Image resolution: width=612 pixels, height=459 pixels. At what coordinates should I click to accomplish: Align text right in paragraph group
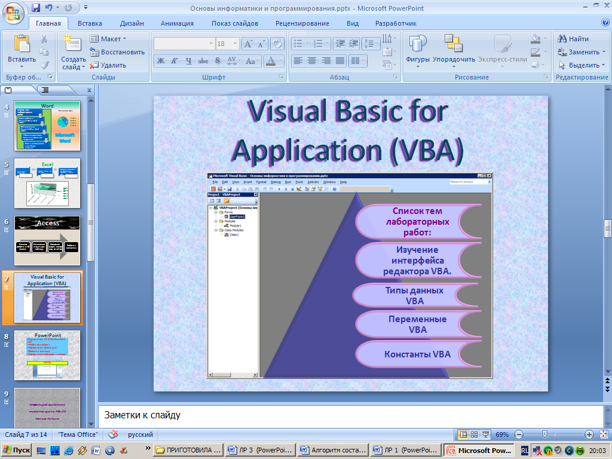pyautogui.click(x=326, y=61)
